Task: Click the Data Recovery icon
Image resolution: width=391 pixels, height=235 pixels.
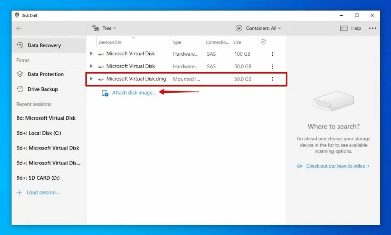Action: pos(20,45)
